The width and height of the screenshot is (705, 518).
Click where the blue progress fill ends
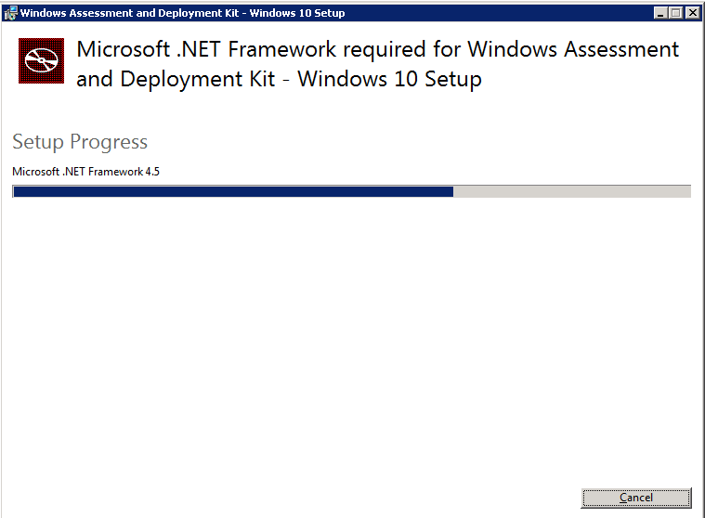click(452, 192)
